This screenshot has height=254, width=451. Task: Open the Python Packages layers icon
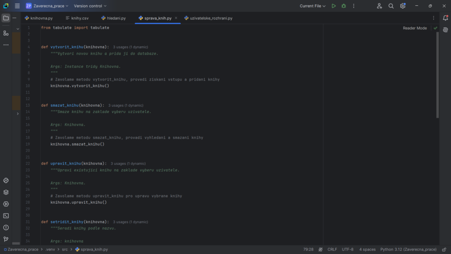[x=6, y=192]
